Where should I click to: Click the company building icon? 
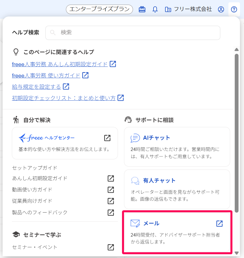pyautogui.click(x=168, y=9)
